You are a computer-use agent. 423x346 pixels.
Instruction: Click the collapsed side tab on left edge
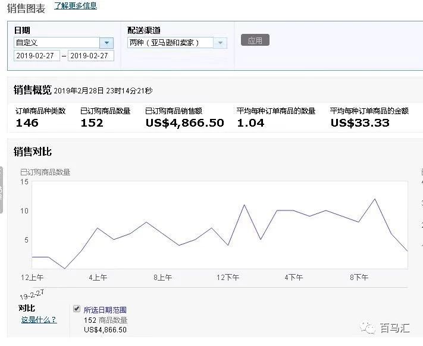coord(2,190)
